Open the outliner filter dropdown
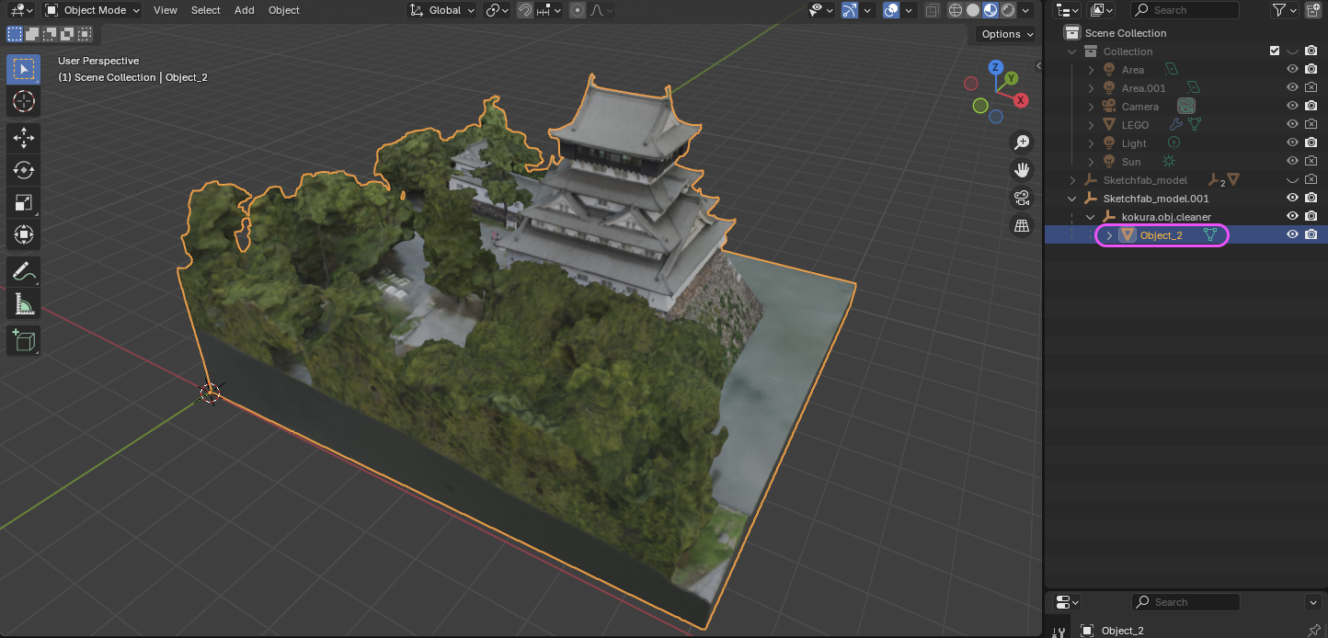The height and width of the screenshot is (638, 1328). pos(1284,10)
